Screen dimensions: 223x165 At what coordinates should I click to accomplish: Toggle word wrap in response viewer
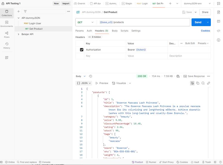point(192,83)
